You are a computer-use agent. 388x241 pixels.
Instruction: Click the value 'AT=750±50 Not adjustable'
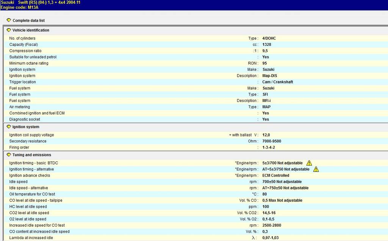click(285, 188)
